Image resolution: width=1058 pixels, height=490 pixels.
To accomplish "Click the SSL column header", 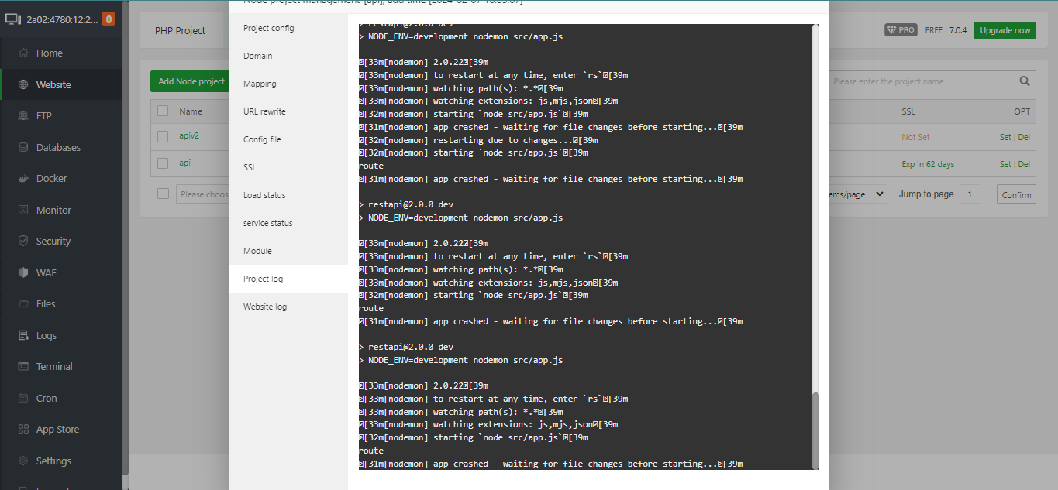I will click(x=908, y=111).
